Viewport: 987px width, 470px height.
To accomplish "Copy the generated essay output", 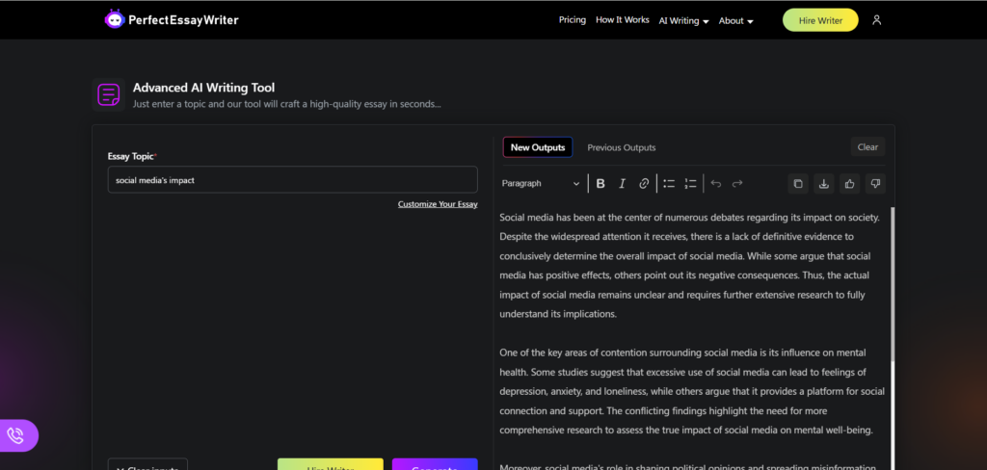I will pos(797,183).
